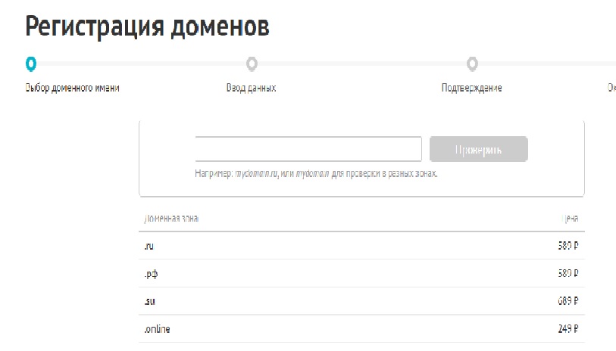The height and width of the screenshot is (351, 616).
Task: Go to the Ввод данных step label
Action: coord(251,88)
